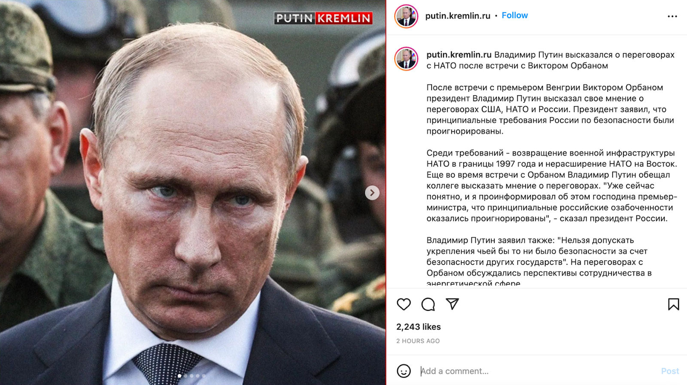Select the last carousel dot indicator
This screenshot has height=385, width=687.
[x=204, y=376]
